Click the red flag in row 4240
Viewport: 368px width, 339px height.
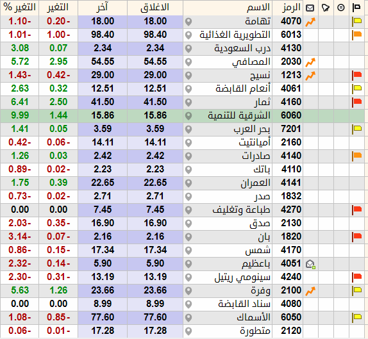[x=356, y=277]
